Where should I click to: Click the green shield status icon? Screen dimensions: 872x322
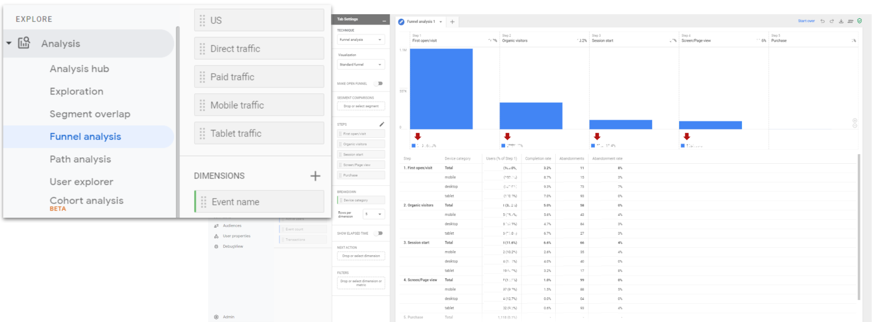click(x=860, y=21)
